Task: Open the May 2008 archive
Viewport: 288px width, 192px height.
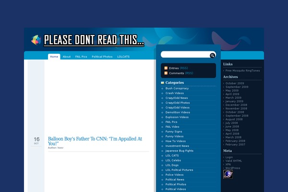Action: pos(232,130)
